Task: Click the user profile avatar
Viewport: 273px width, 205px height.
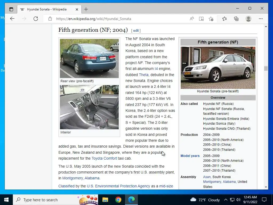Action: point(248,19)
